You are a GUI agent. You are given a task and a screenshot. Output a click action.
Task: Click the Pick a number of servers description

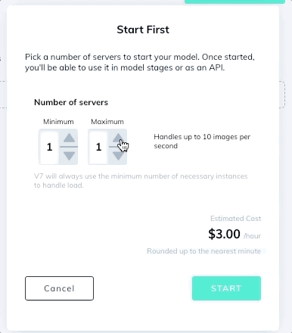click(x=140, y=62)
